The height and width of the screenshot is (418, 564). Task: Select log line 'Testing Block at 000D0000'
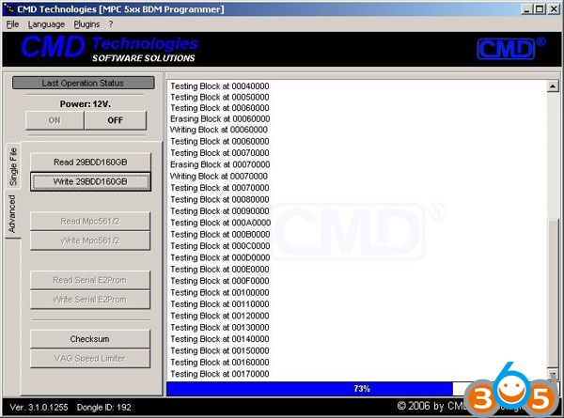pos(220,257)
